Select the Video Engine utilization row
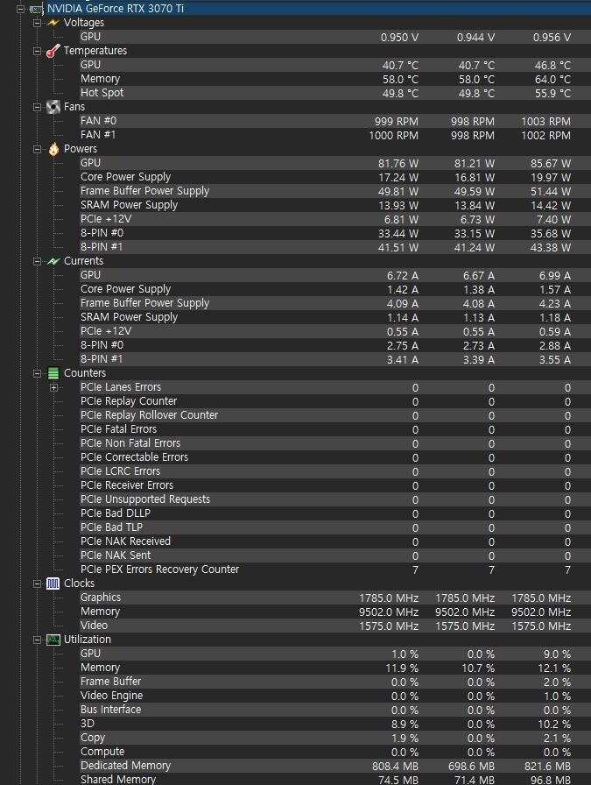 pyautogui.click(x=334, y=696)
